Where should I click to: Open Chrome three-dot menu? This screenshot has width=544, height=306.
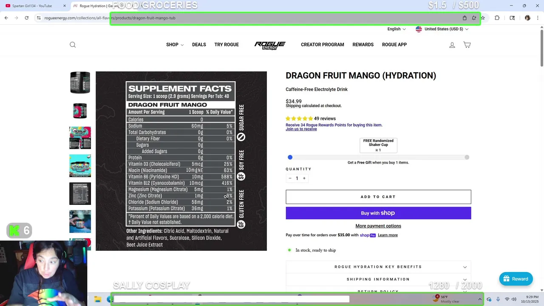coord(537,18)
